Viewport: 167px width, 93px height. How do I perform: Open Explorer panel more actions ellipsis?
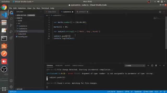click(41, 12)
